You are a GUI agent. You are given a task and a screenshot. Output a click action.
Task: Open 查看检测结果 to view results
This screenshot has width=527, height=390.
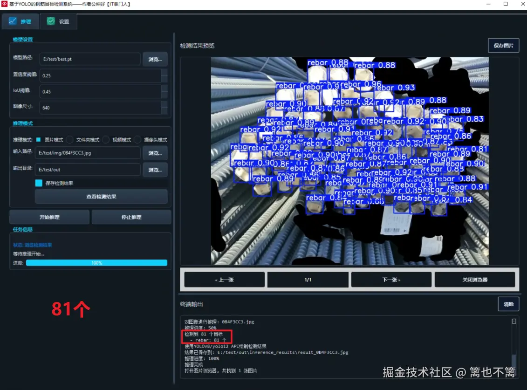coord(101,197)
